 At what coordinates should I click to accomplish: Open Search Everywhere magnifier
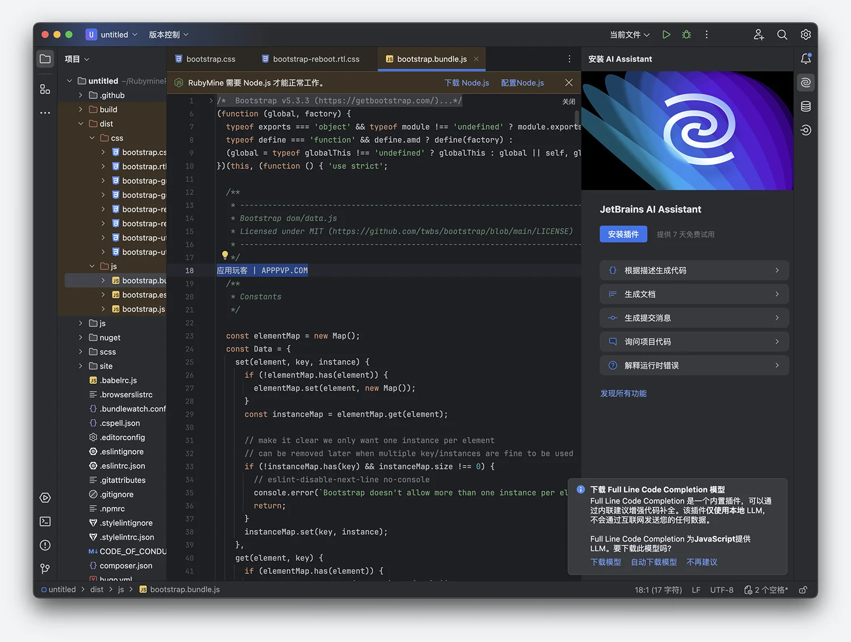[782, 35]
